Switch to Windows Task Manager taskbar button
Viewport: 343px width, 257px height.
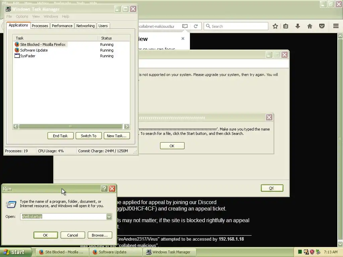point(169,252)
